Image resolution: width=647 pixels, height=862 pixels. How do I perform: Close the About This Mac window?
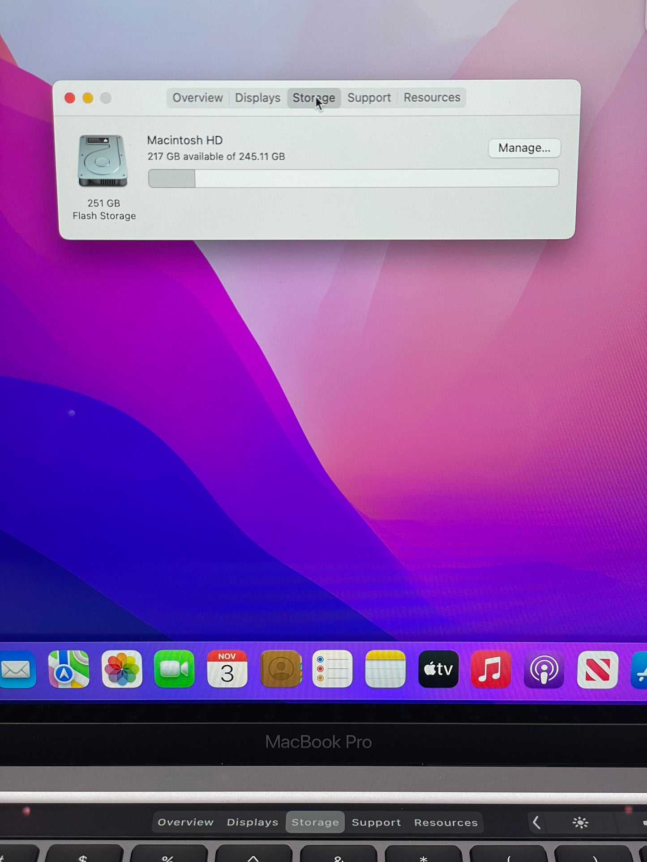pos(70,98)
